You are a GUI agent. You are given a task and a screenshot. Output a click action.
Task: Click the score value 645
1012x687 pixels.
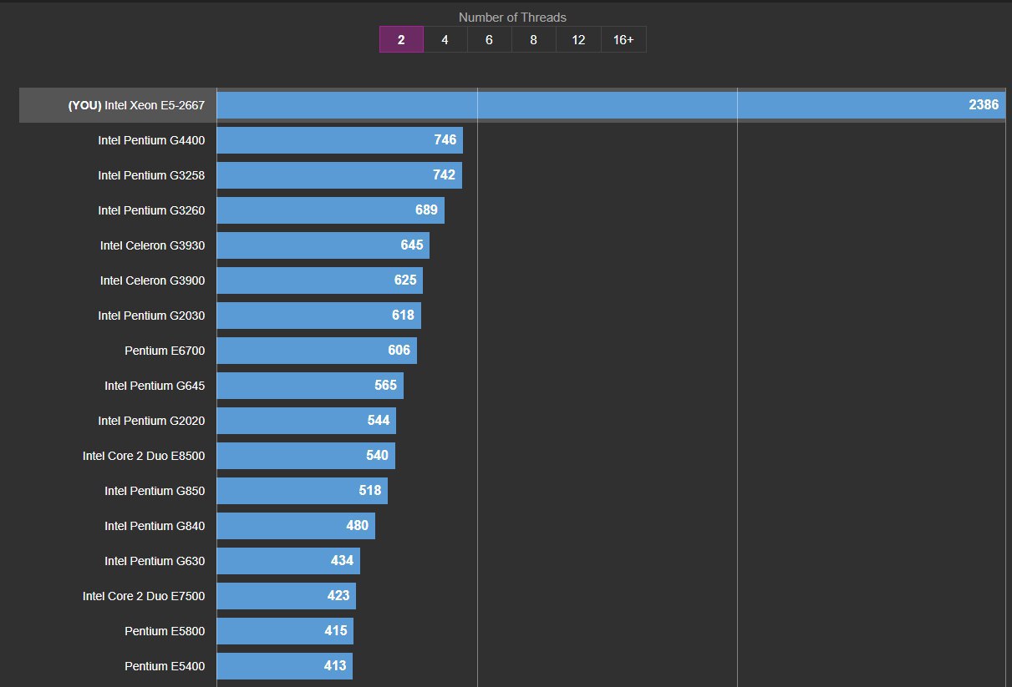click(412, 245)
